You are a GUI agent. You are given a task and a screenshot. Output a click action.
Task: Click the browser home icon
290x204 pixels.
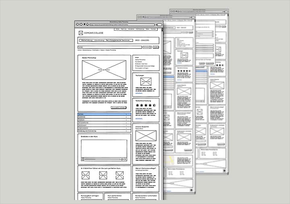point(87,24)
